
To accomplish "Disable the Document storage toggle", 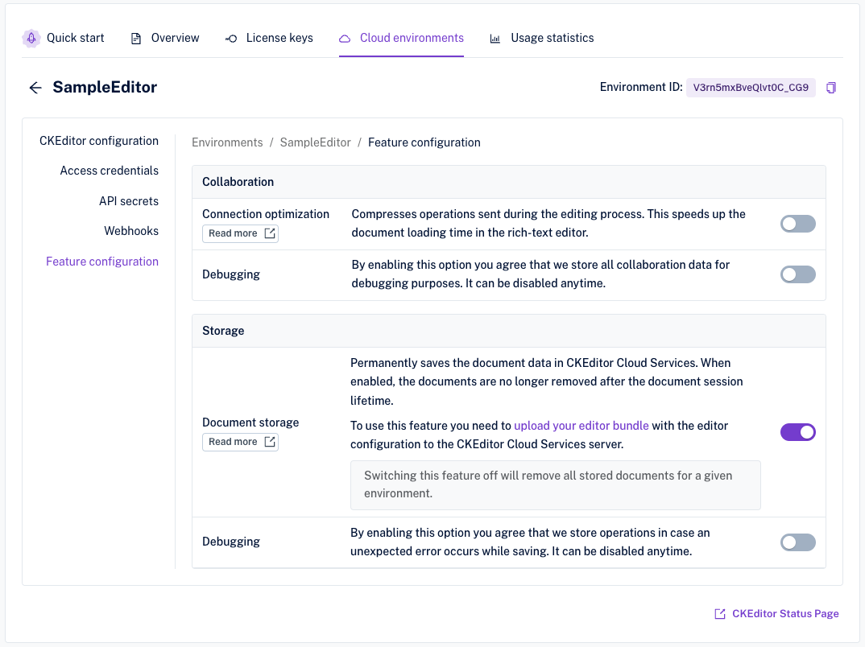I will pos(797,432).
